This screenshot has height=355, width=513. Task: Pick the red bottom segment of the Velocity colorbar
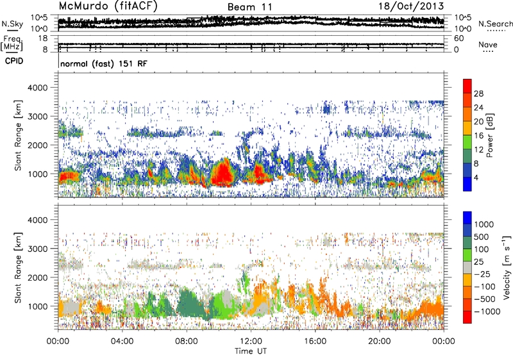pos(467,317)
